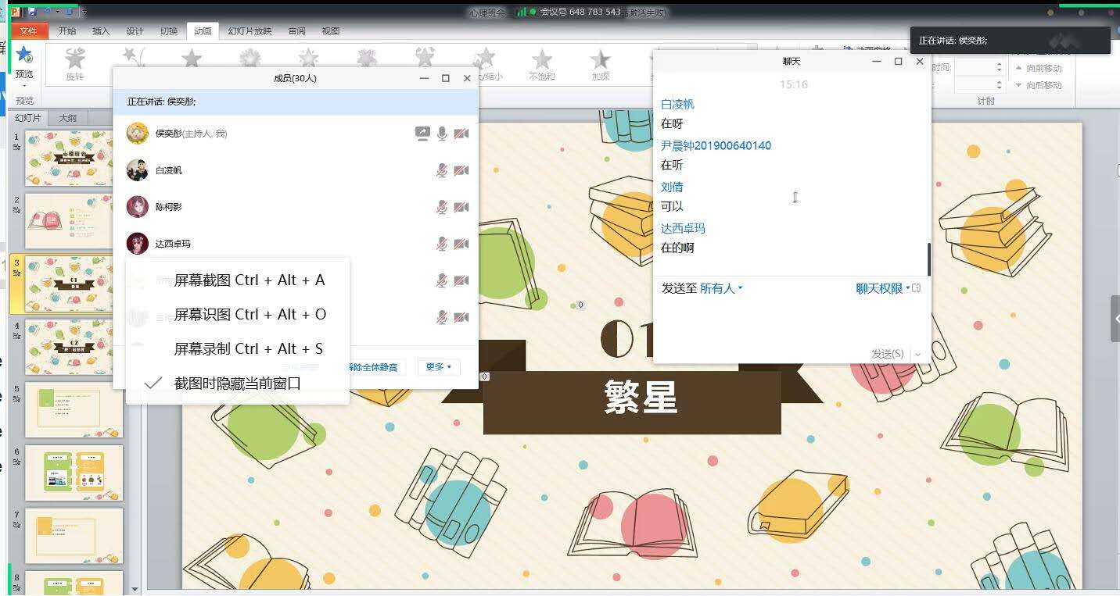Adjust the animation 持续时间 spinner arrows

coord(999,68)
